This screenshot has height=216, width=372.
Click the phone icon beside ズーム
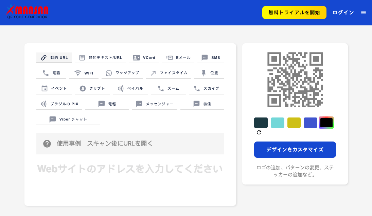(x=161, y=88)
